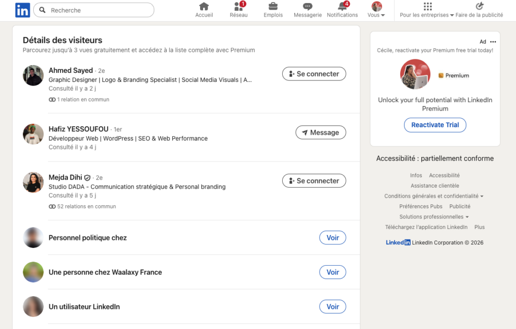Click the Plus menu item in footer
The height and width of the screenshot is (329, 516).
click(x=479, y=227)
